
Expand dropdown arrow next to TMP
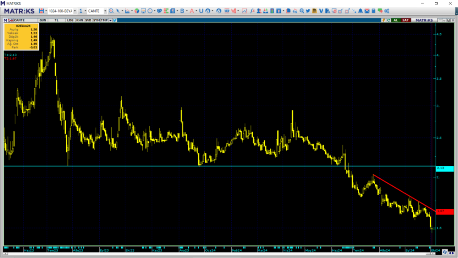tap(110, 20)
